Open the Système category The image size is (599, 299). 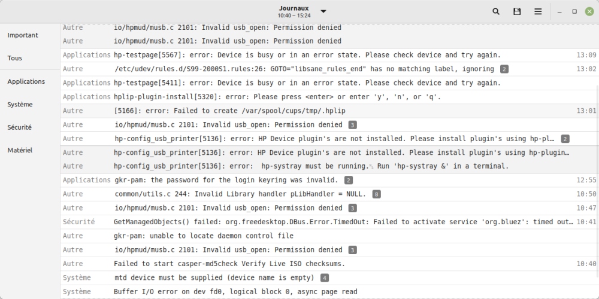click(x=20, y=104)
